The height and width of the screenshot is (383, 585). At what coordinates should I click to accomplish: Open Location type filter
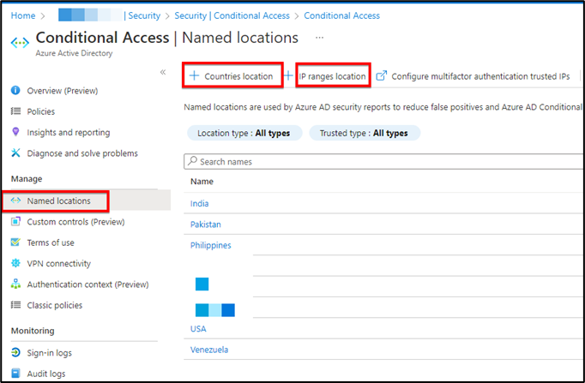coord(244,133)
